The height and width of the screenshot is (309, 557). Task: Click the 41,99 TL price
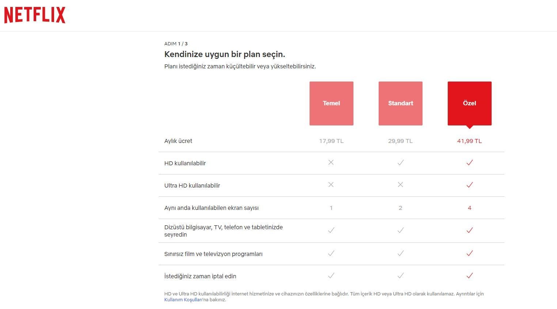pos(469,141)
